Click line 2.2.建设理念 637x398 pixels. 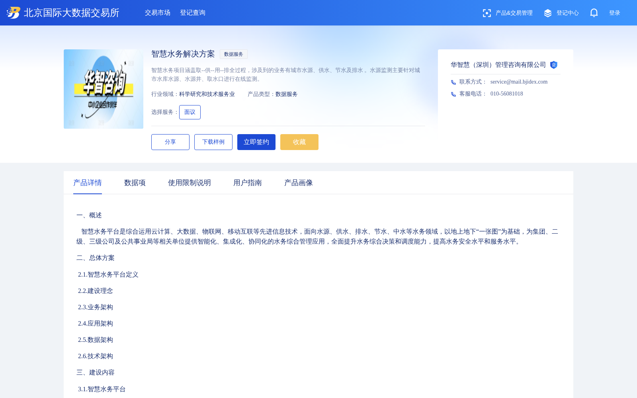(x=96, y=291)
